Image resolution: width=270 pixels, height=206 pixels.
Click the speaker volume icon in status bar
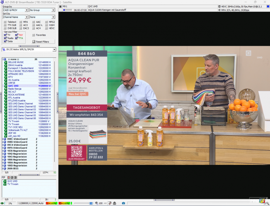[x=96, y=203]
